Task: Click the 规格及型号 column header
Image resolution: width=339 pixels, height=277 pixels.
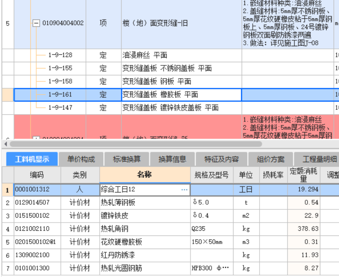Action: tap(212, 175)
